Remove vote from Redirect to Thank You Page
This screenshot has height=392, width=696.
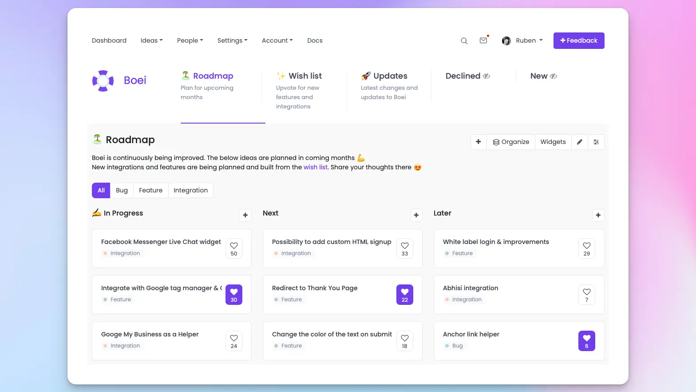click(404, 295)
